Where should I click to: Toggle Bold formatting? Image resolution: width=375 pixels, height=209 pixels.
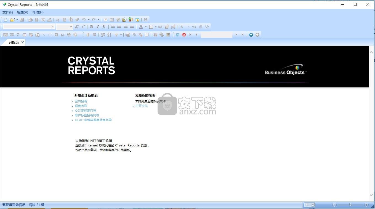pyautogui.click(x=91, y=27)
